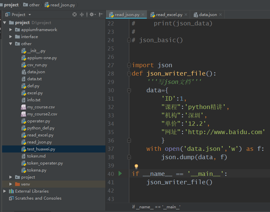Close the read_json.py editor tab
Image resolution: width=270 pixels, height=212 pixels.
point(143,15)
